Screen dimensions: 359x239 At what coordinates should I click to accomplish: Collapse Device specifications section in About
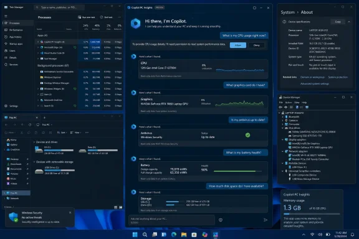coord(349,22)
